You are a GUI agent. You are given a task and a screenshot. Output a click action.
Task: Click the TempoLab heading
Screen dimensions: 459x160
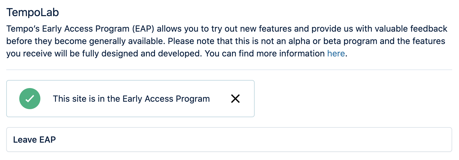(33, 13)
